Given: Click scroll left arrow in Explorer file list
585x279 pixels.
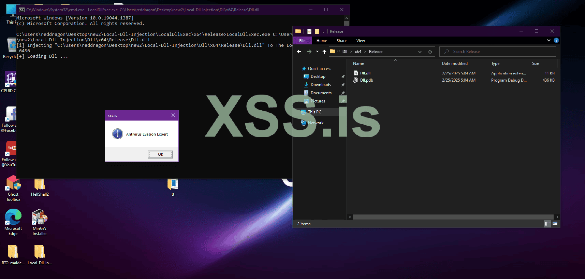Looking at the screenshot, I should click(x=350, y=217).
